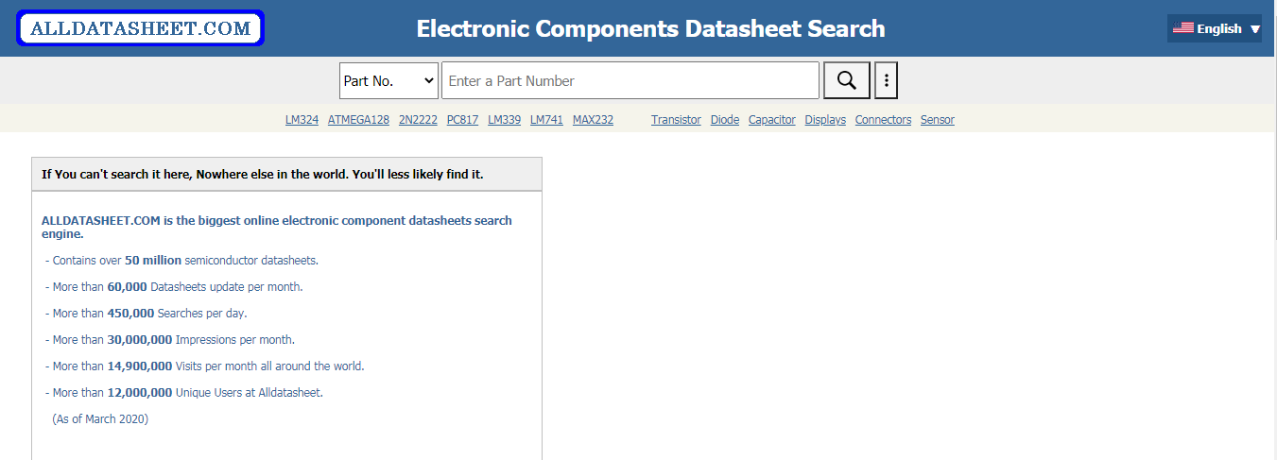Expand the English language selector arrow

[x=1254, y=29]
